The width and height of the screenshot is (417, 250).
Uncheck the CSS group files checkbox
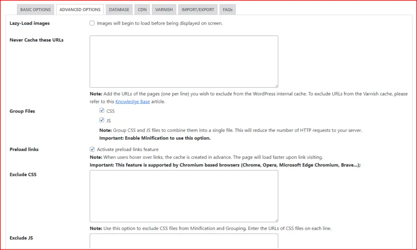pyautogui.click(x=101, y=110)
